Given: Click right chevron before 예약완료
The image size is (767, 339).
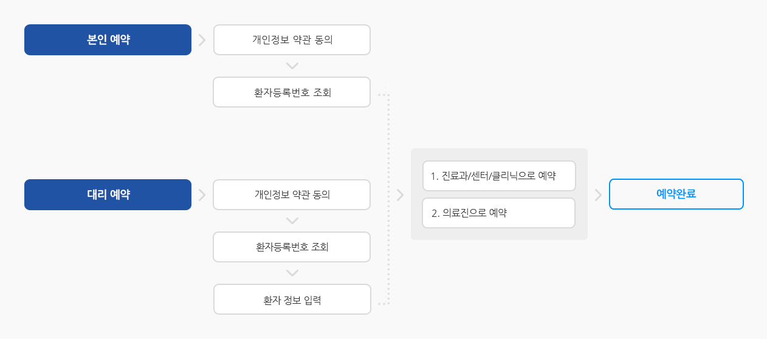Looking at the screenshot, I should (598, 195).
